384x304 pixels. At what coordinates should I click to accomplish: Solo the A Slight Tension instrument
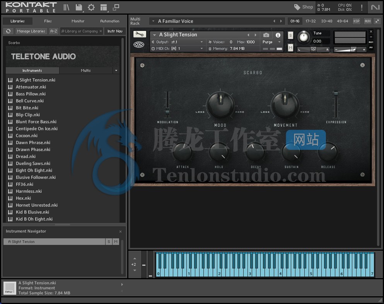290,35
